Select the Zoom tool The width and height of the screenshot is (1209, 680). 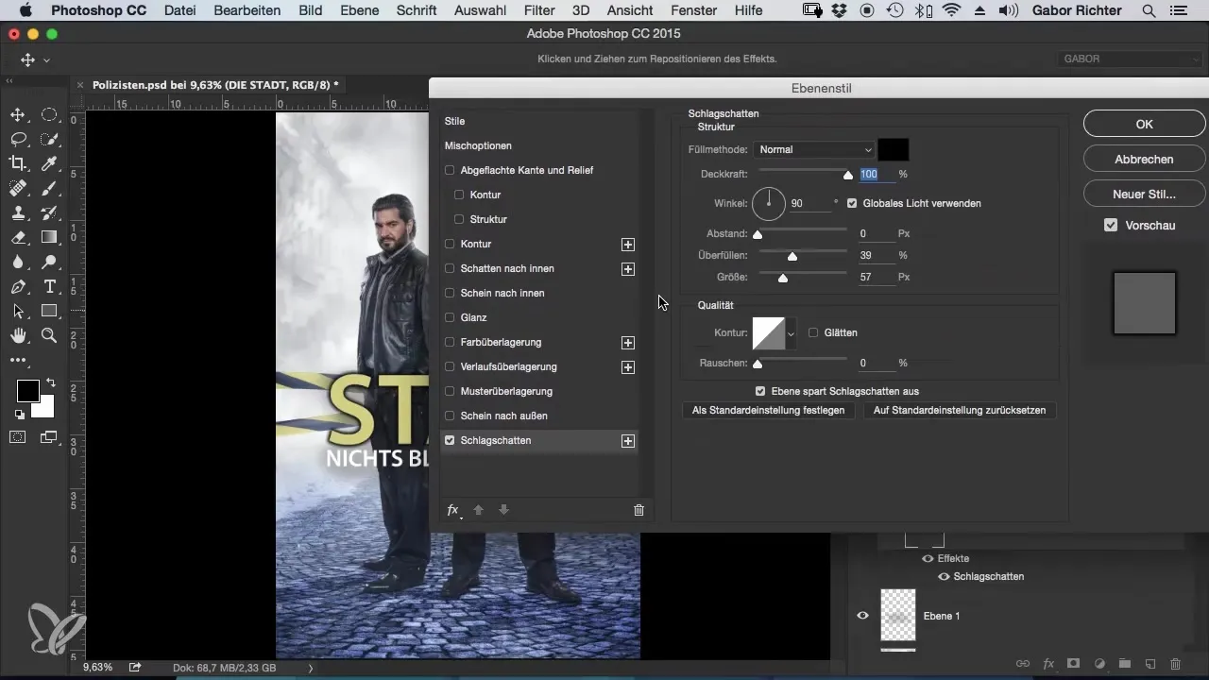(x=49, y=335)
